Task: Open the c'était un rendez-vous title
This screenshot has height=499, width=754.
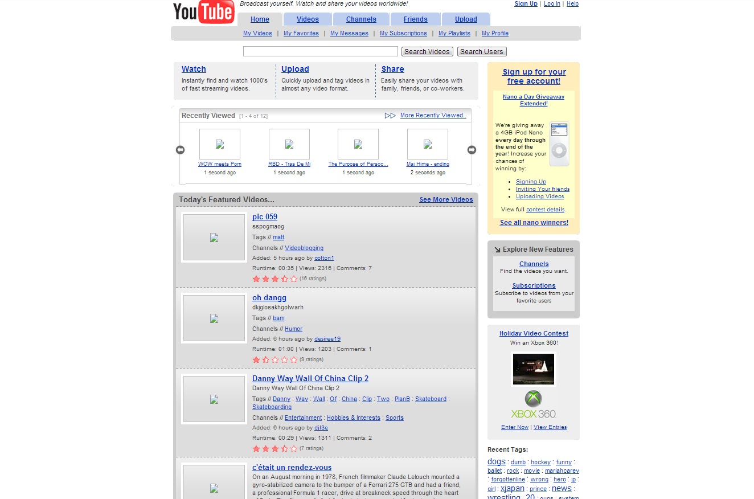Action: tap(292, 467)
